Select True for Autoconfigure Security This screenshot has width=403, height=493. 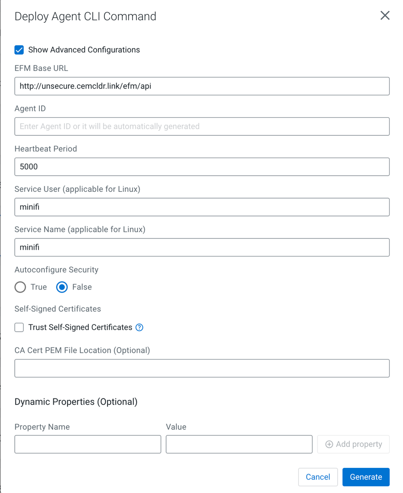pyautogui.click(x=20, y=287)
